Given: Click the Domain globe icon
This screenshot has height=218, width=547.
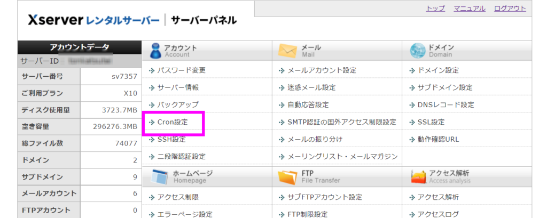Looking at the screenshot, I should (x=417, y=51).
